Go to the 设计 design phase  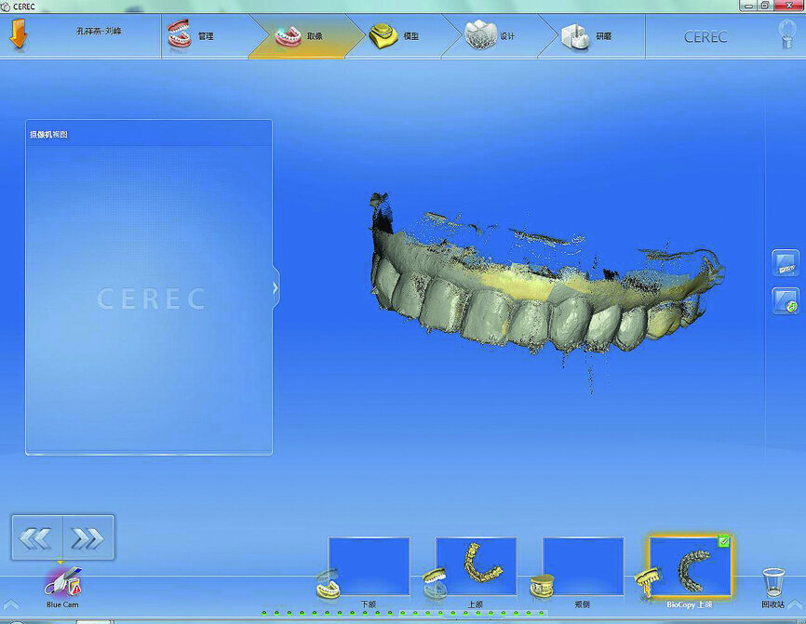491,36
